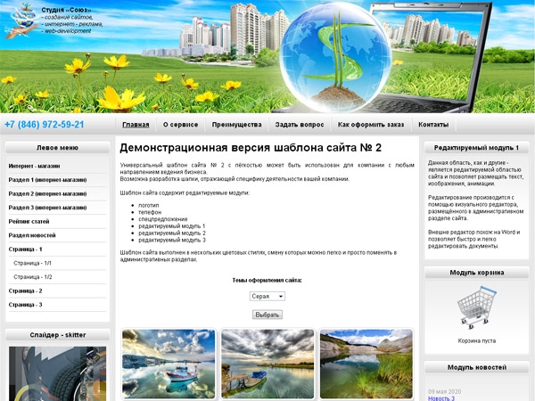Expand the Серая theme dropdown

pyautogui.click(x=267, y=297)
